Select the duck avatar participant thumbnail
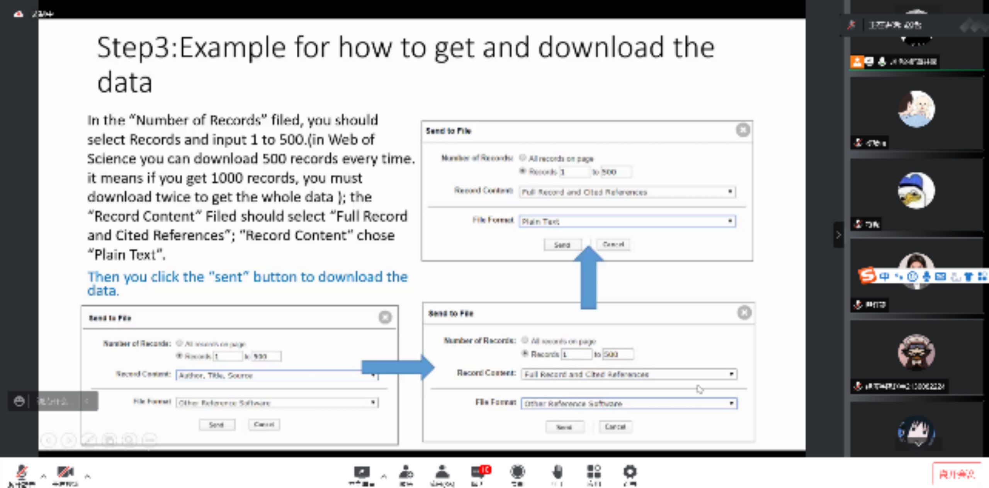Screen dimensions: 989x488 point(916,191)
